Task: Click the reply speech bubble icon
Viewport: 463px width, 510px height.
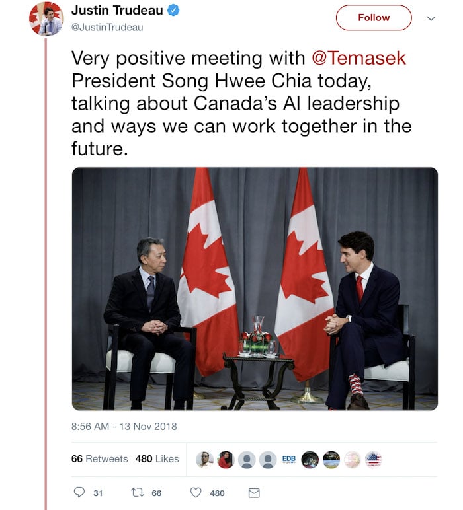Action: click(79, 493)
